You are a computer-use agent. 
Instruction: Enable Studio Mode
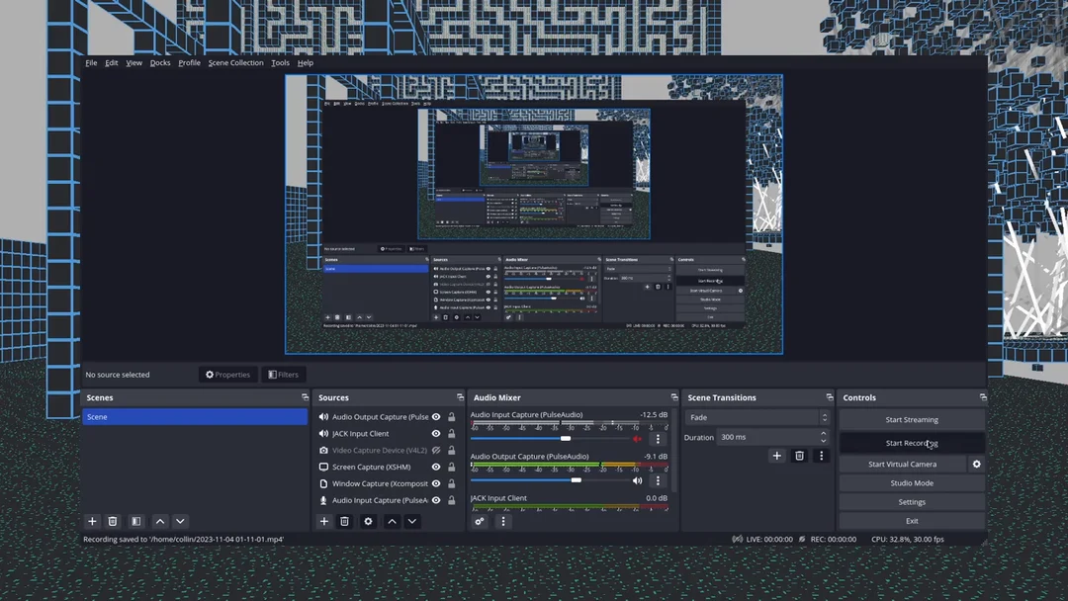click(912, 482)
